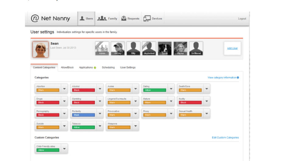Open the Devices section
Screen dimensions: 286x161
[153, 19]
